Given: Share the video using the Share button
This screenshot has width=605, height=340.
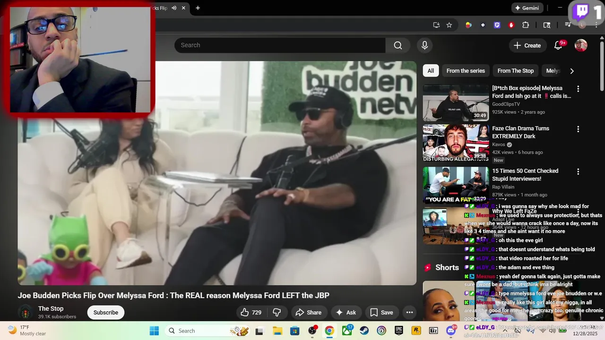Looking at the screenshot, I should [x=308, y=312].
